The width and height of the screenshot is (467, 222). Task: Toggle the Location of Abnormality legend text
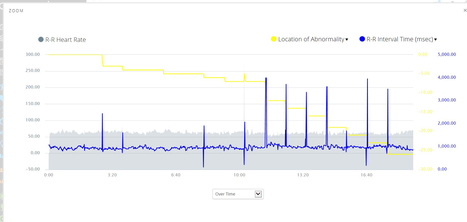311,39
